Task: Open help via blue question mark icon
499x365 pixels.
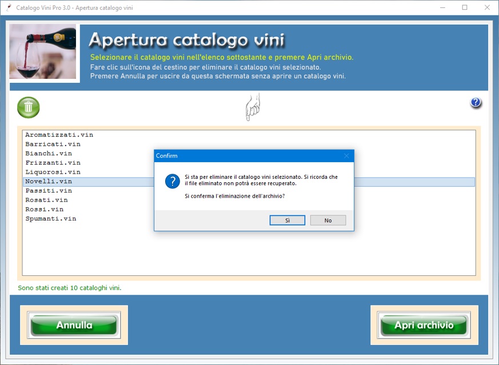Action: pyautogui.click(x=476, y=102)
